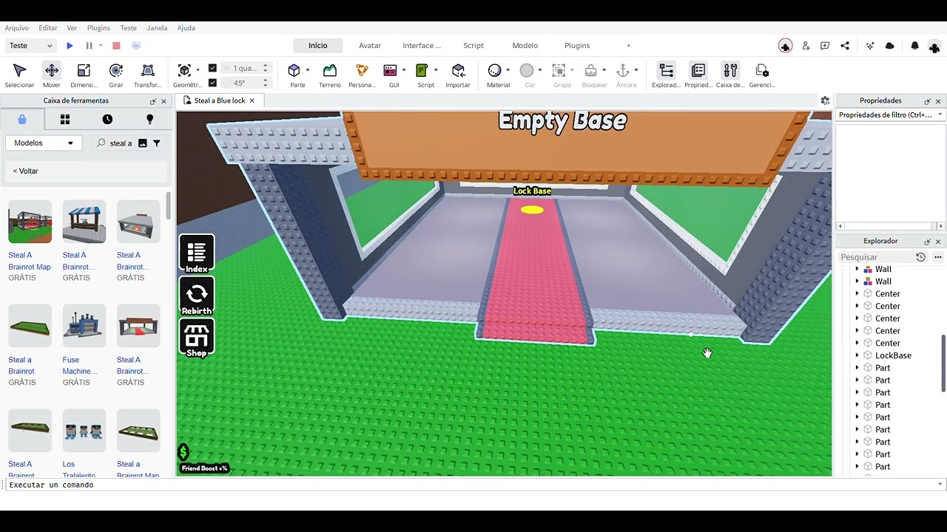Image resolution: width=947 pixels, height=532 pixels.
Task: Start the play test button
Action: pos(70,46)
